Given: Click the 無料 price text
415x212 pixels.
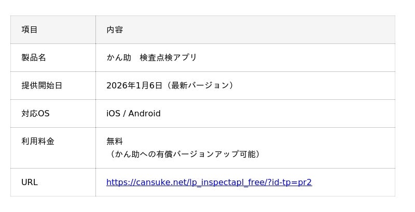Looking at the screenshot, I should pos(115,141).
